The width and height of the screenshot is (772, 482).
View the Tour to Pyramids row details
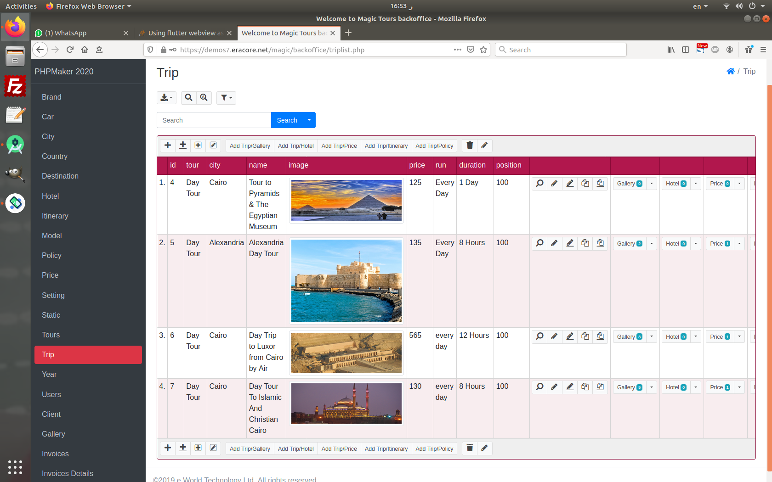tap(540, 184)
